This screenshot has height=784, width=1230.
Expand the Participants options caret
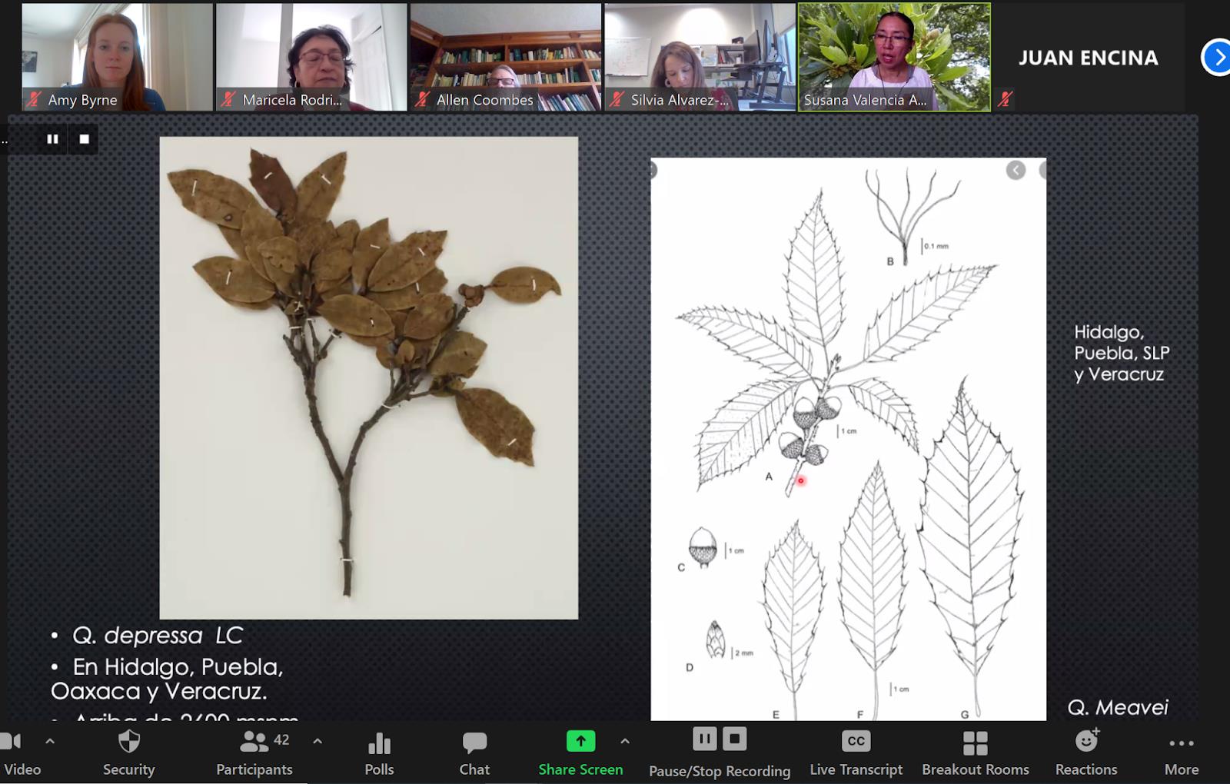tap(317, 742)
